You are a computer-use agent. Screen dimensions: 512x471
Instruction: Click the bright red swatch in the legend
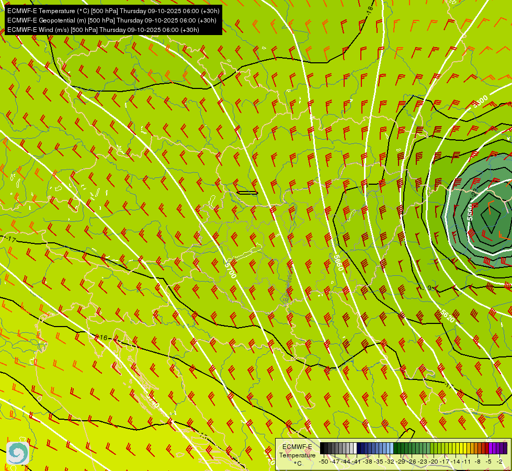(x=487, y=448)
